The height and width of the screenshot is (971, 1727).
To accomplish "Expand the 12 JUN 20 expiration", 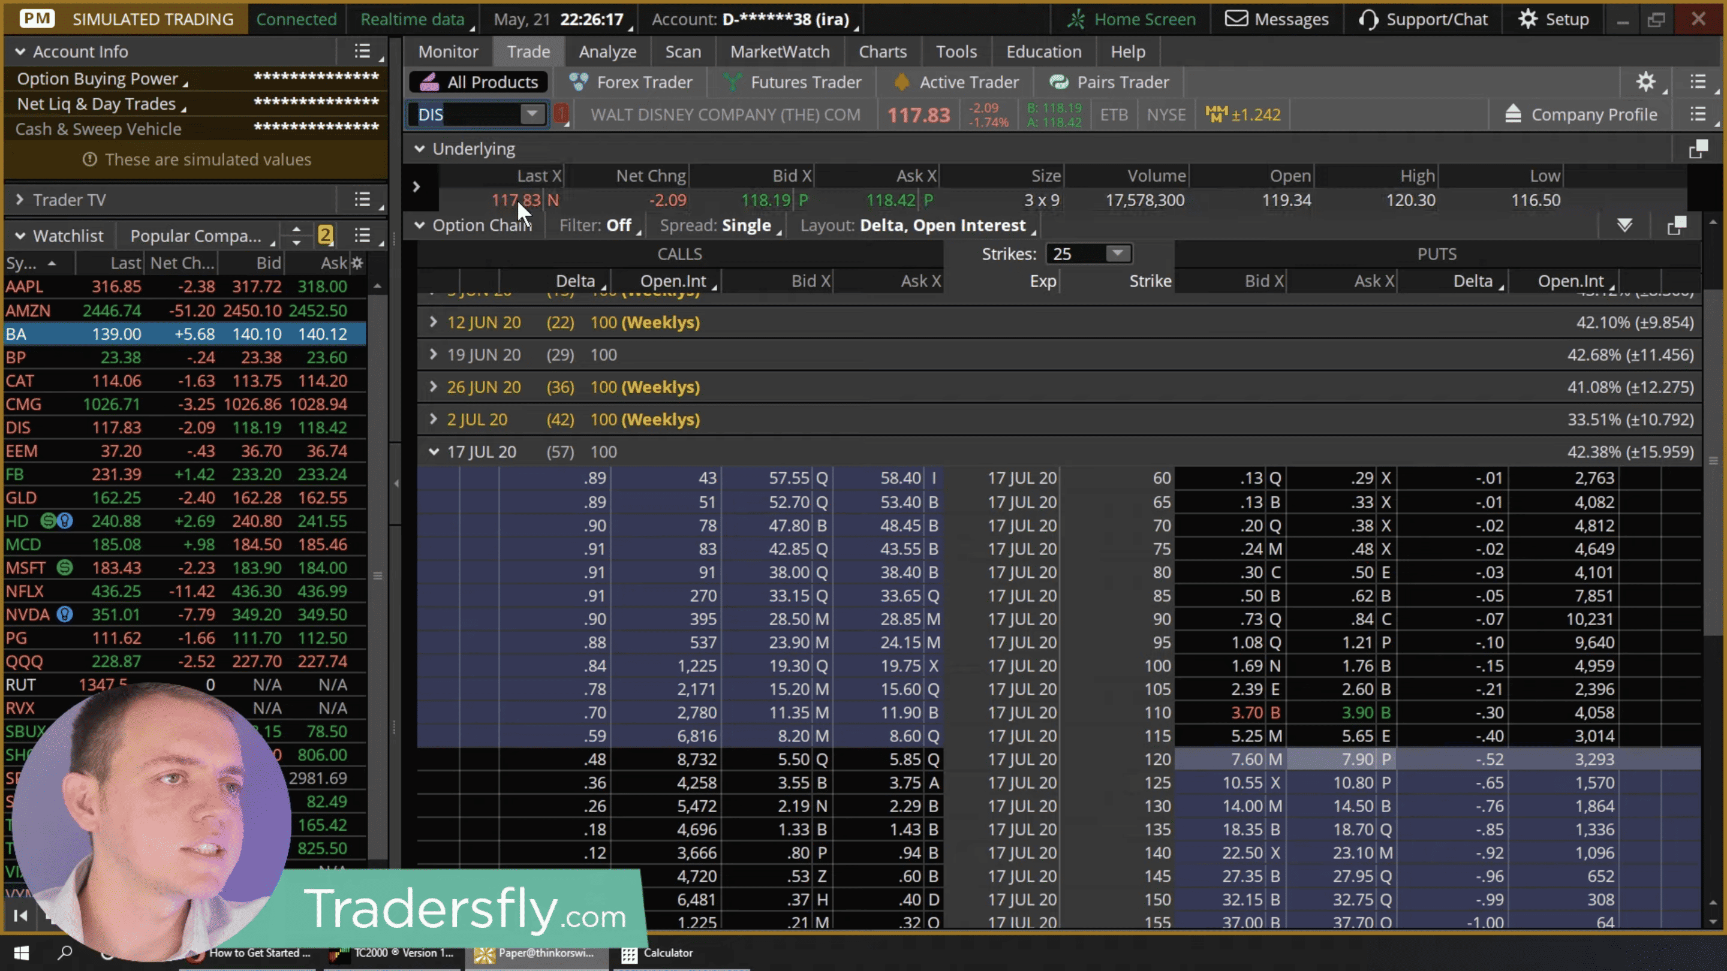I will [434, 322].
